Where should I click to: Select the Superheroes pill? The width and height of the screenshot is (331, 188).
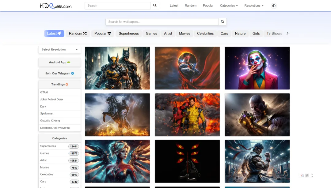[x=129, y=34]
